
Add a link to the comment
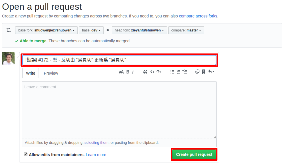pyautogui.click(x=159, y=72)
